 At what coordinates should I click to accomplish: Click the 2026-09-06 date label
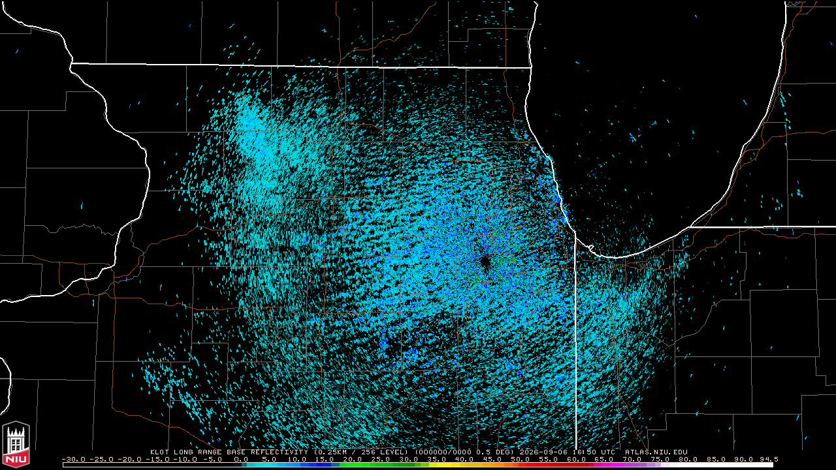coord(544,452)
